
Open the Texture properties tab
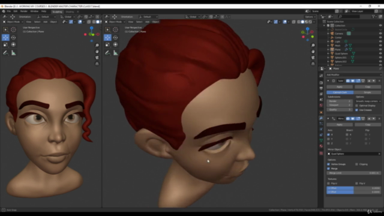(x=321, y=153)
